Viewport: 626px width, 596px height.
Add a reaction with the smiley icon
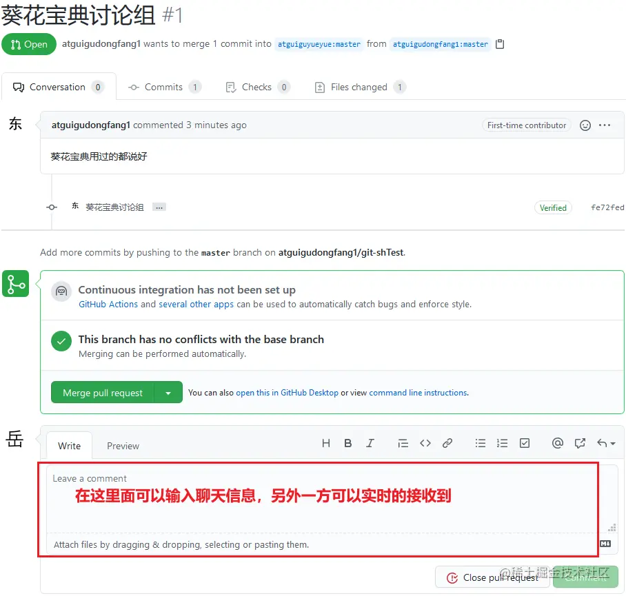(585, 125)
